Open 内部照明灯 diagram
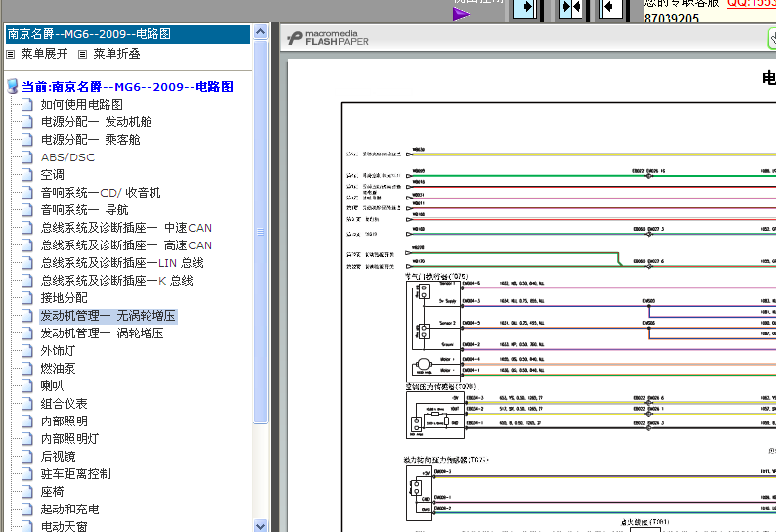The width and height of the screenshot is (776, 532). pyautogui.click(x=69, y=439)
